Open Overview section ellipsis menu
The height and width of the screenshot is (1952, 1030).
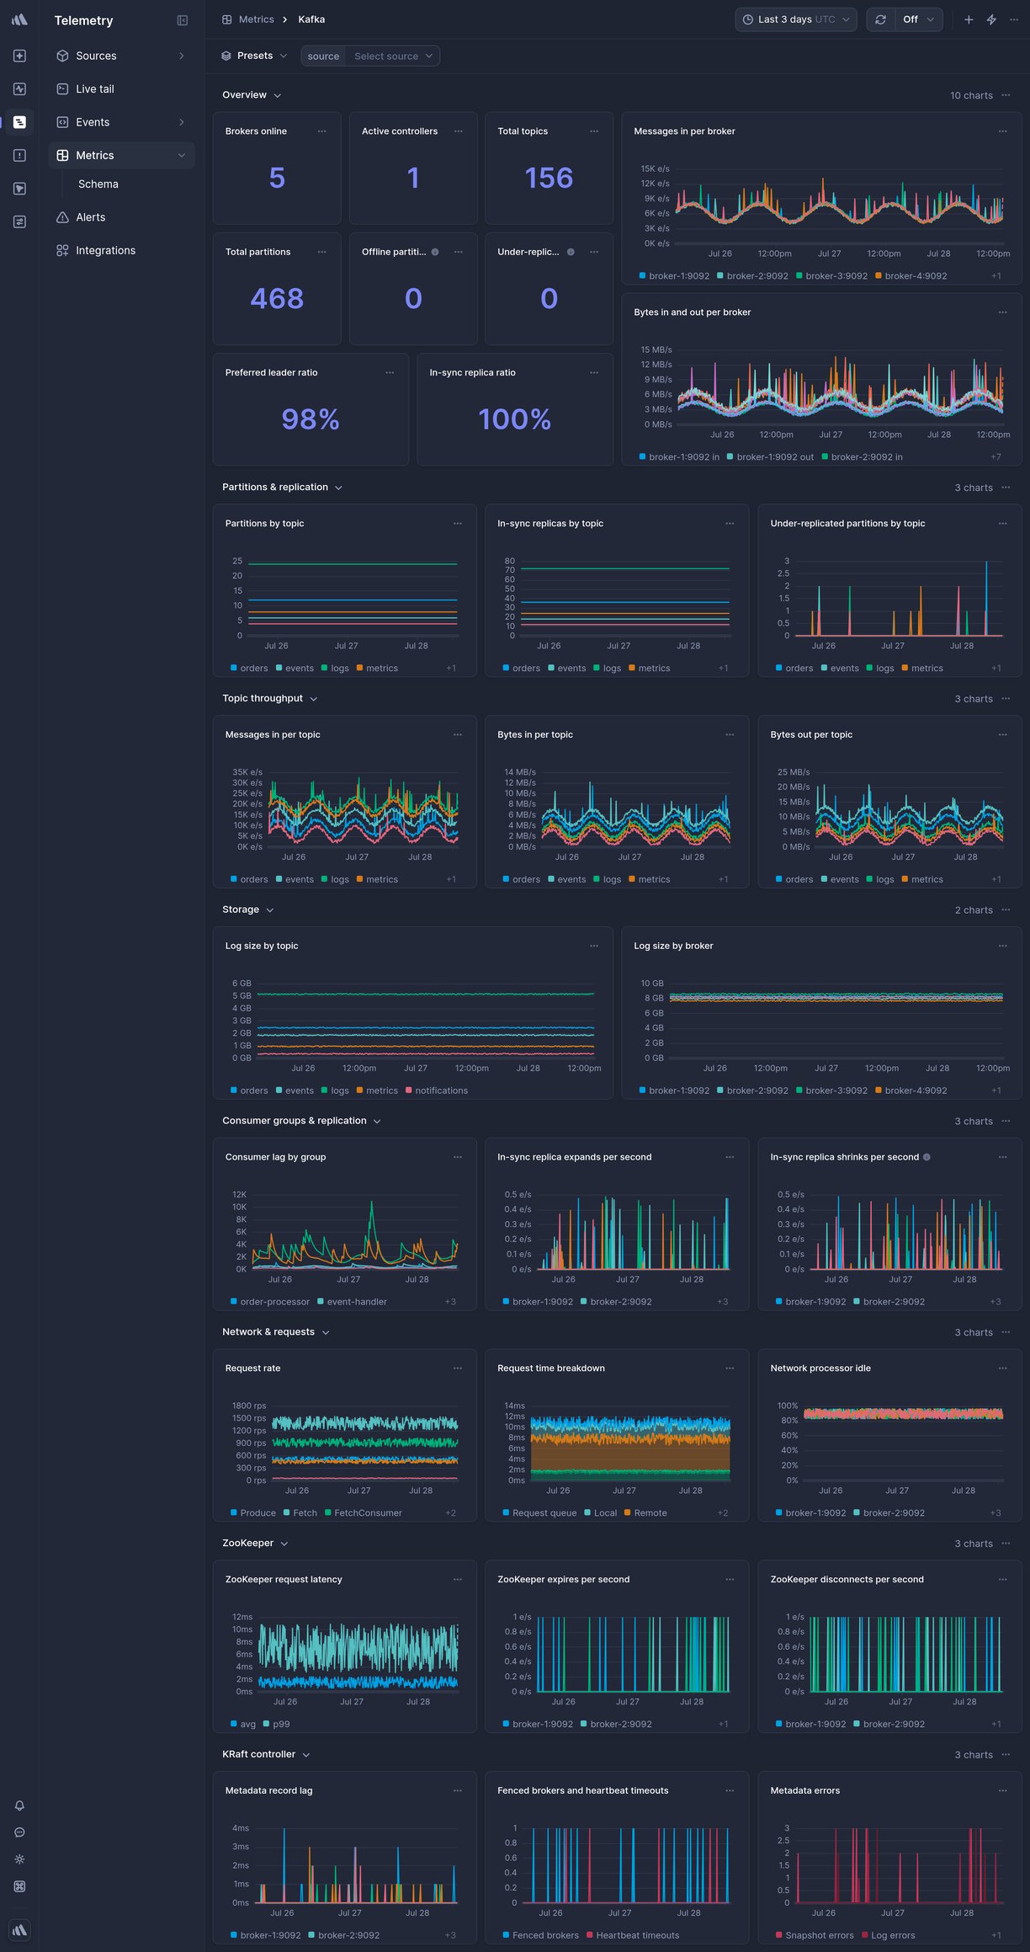(x=1006, y=95)
